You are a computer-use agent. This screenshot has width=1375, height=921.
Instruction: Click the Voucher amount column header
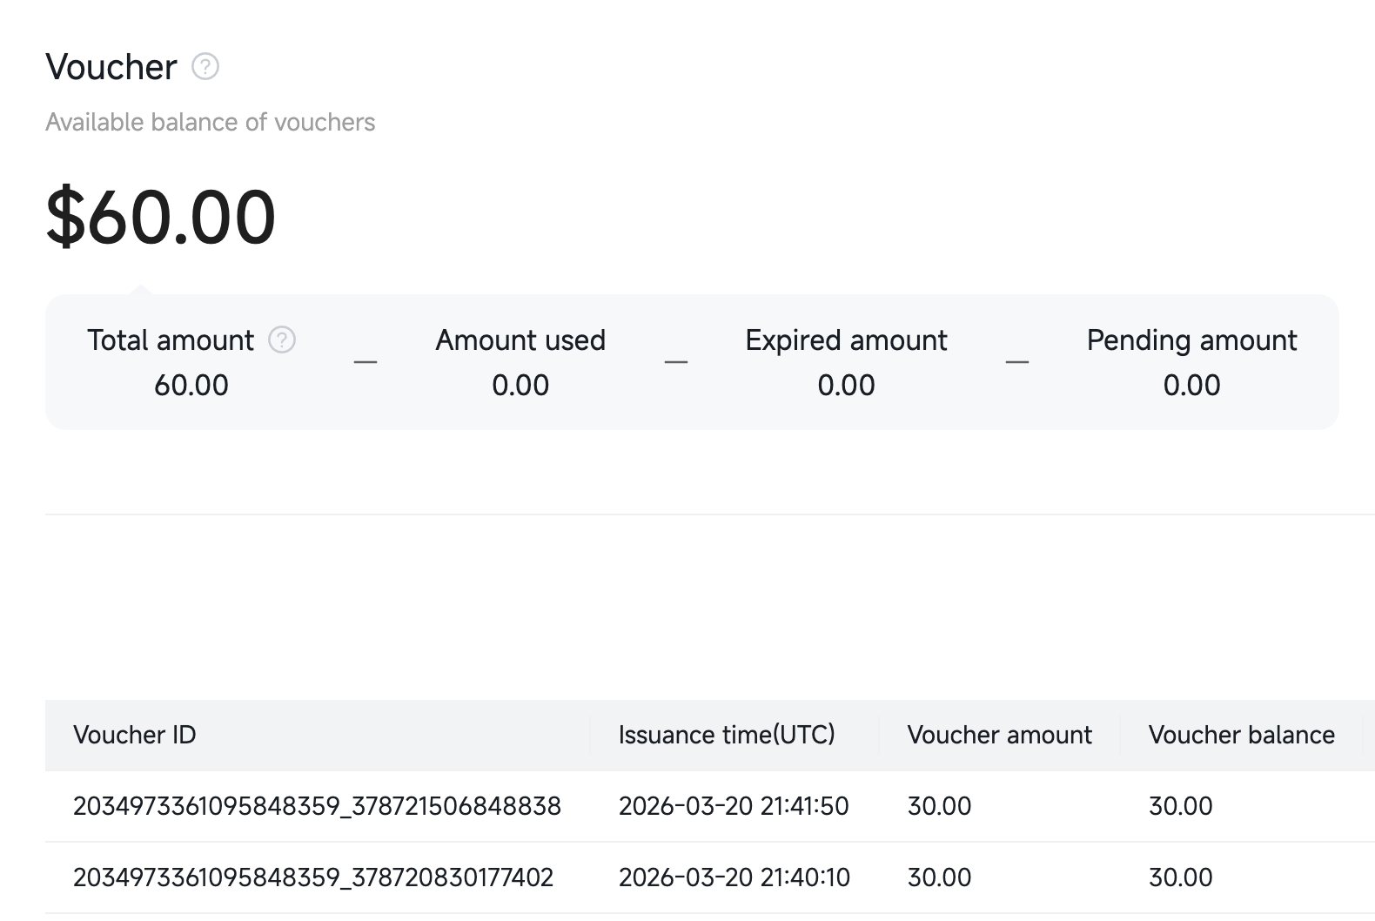(x=1000, y=735)
